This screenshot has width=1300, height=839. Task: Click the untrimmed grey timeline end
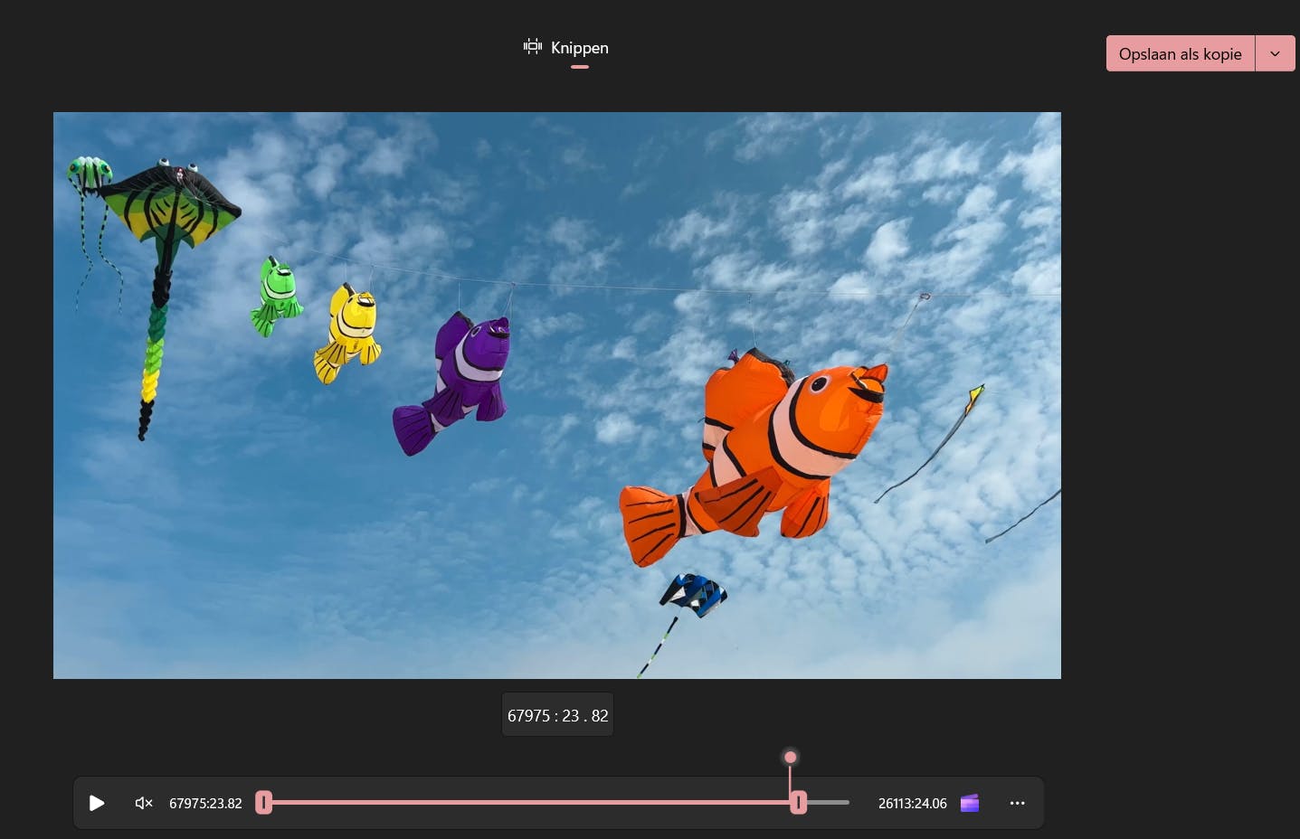tap(829, 803)
